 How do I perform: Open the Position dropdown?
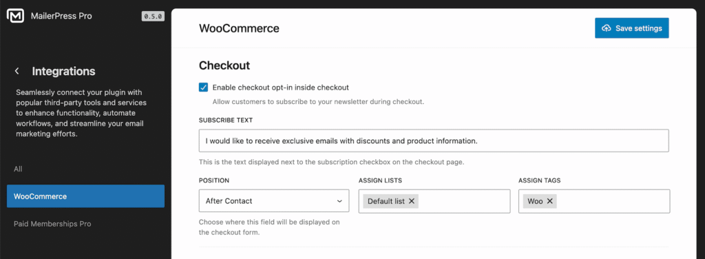[274, 200]
